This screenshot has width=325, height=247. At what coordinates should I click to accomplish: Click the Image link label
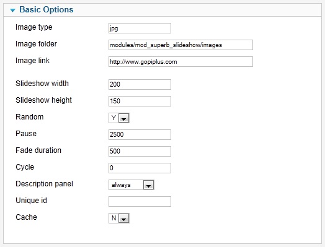32,61
